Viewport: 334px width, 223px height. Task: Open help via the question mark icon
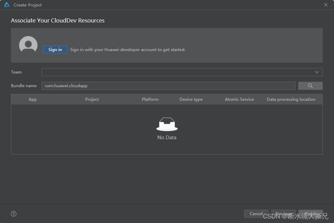(14, 214)
